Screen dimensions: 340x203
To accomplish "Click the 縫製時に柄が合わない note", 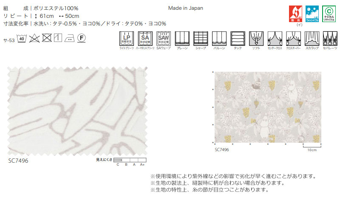I will pyautogui.click(x=218, y=183).
